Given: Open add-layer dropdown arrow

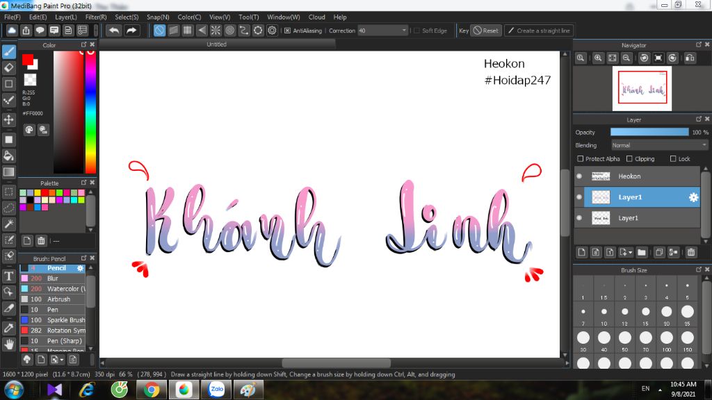Looking at the screenshot, I should (630, 252).
